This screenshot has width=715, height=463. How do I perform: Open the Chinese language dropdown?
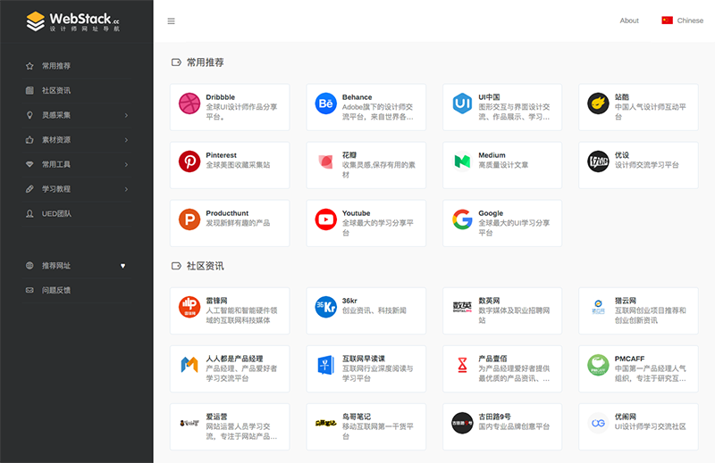tap(683, 21)
